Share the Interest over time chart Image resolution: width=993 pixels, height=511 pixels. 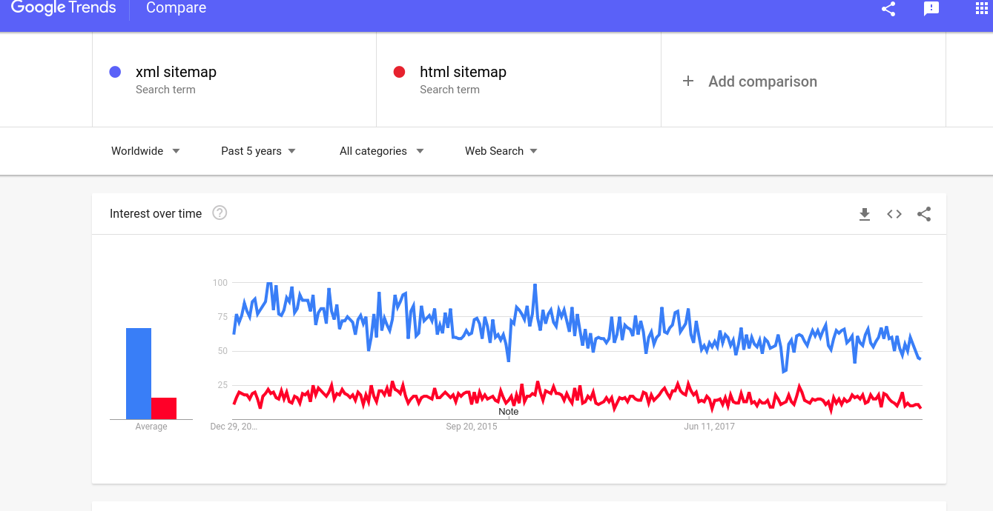(923, 214)
